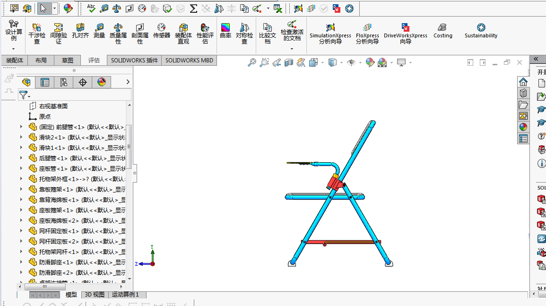This screenshot has height=306, width=546.
Task: Select the 评估 ribbon tab
Action: tap(94, 60)
